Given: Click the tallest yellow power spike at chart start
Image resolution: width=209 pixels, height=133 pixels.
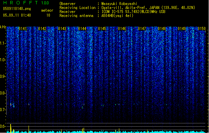Looking at the screenshot, I should coord(11,128).
